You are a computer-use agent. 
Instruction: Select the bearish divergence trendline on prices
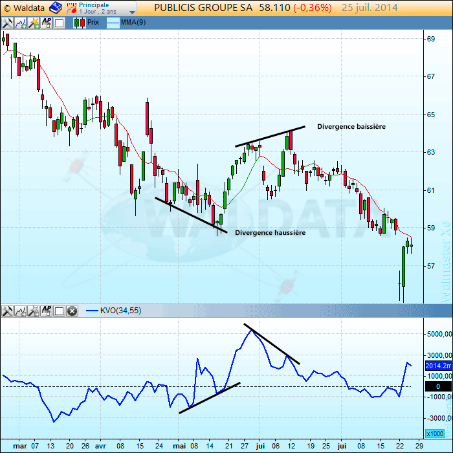270,137
